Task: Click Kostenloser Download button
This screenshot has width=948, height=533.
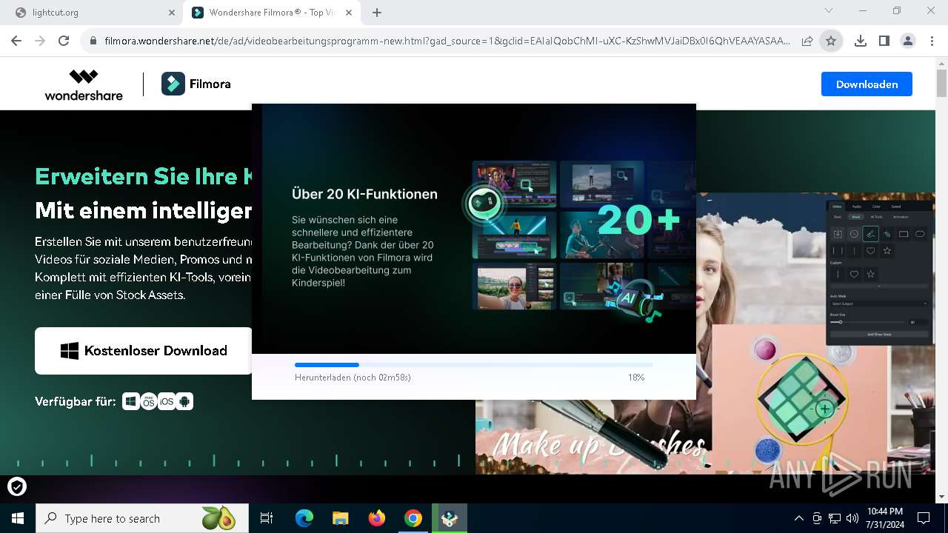Action: (144, 351)
